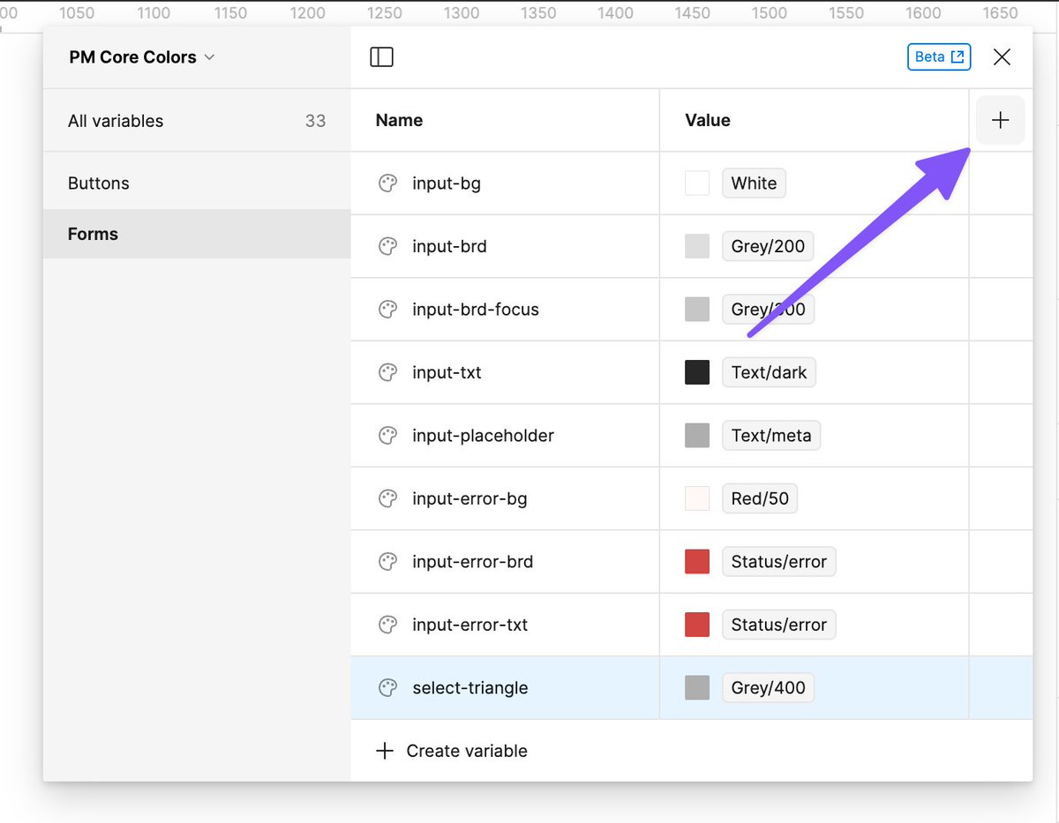Image resolution: width=1059 pixels, height=823 pixels.
Task: Click the red swatch for input-error-txt
Action: click(x=697, y=625)
